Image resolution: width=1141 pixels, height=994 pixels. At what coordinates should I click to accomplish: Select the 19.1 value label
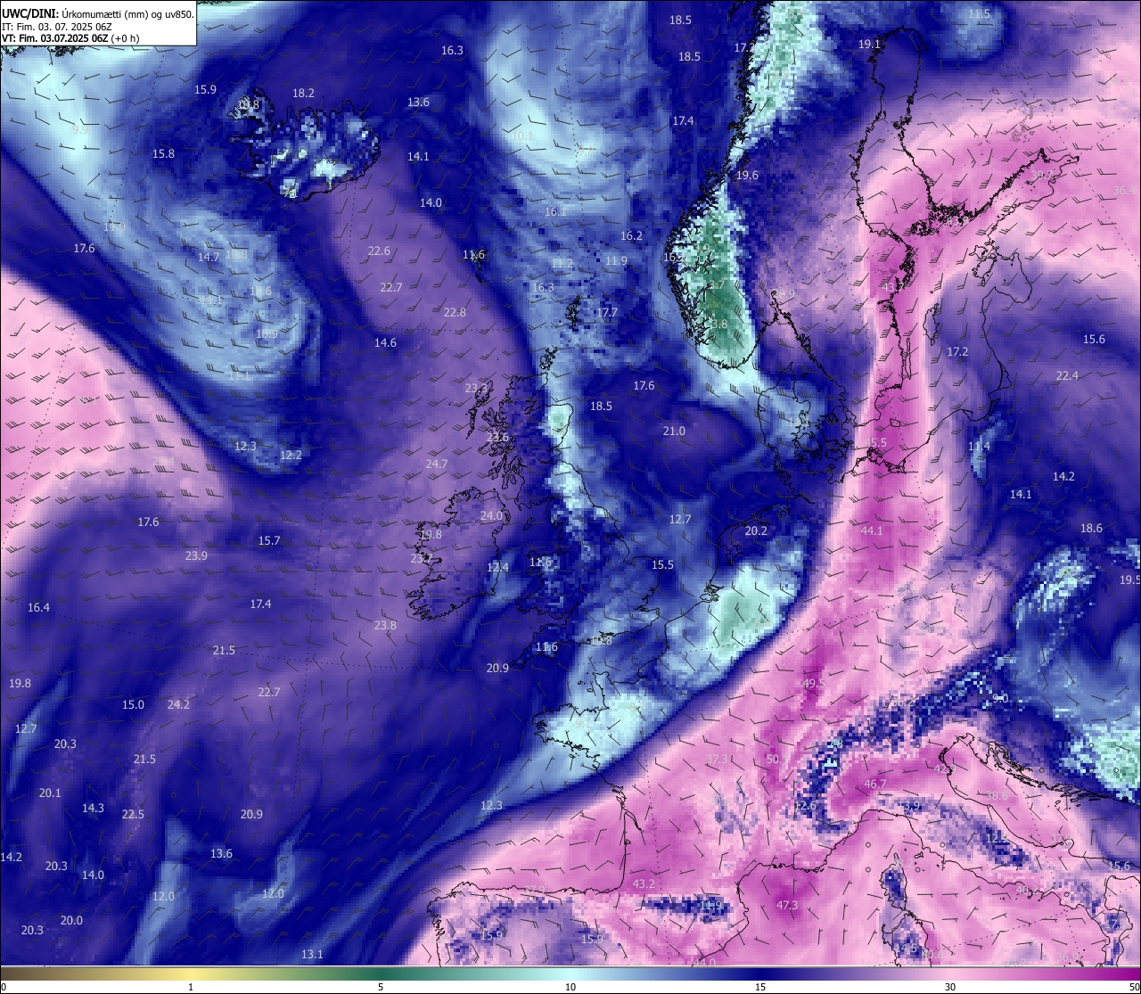[x=869, y=44]
